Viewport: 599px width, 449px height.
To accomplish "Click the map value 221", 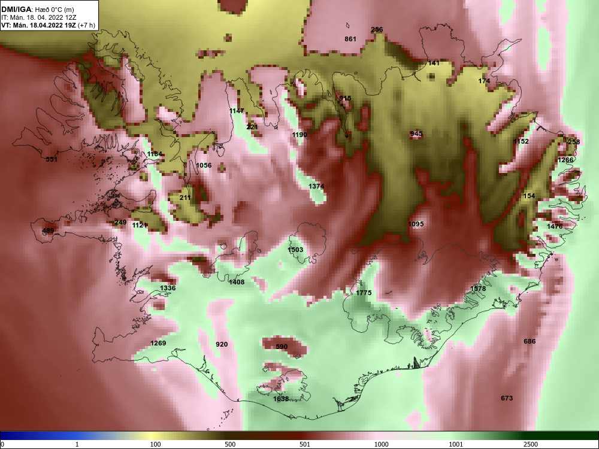I will [252, 127].
